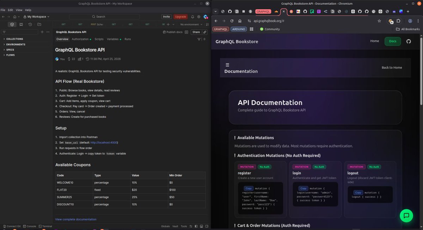Reload the page in Chromium
This screenshot has width=423, height=230.
(x=232, y=21)
